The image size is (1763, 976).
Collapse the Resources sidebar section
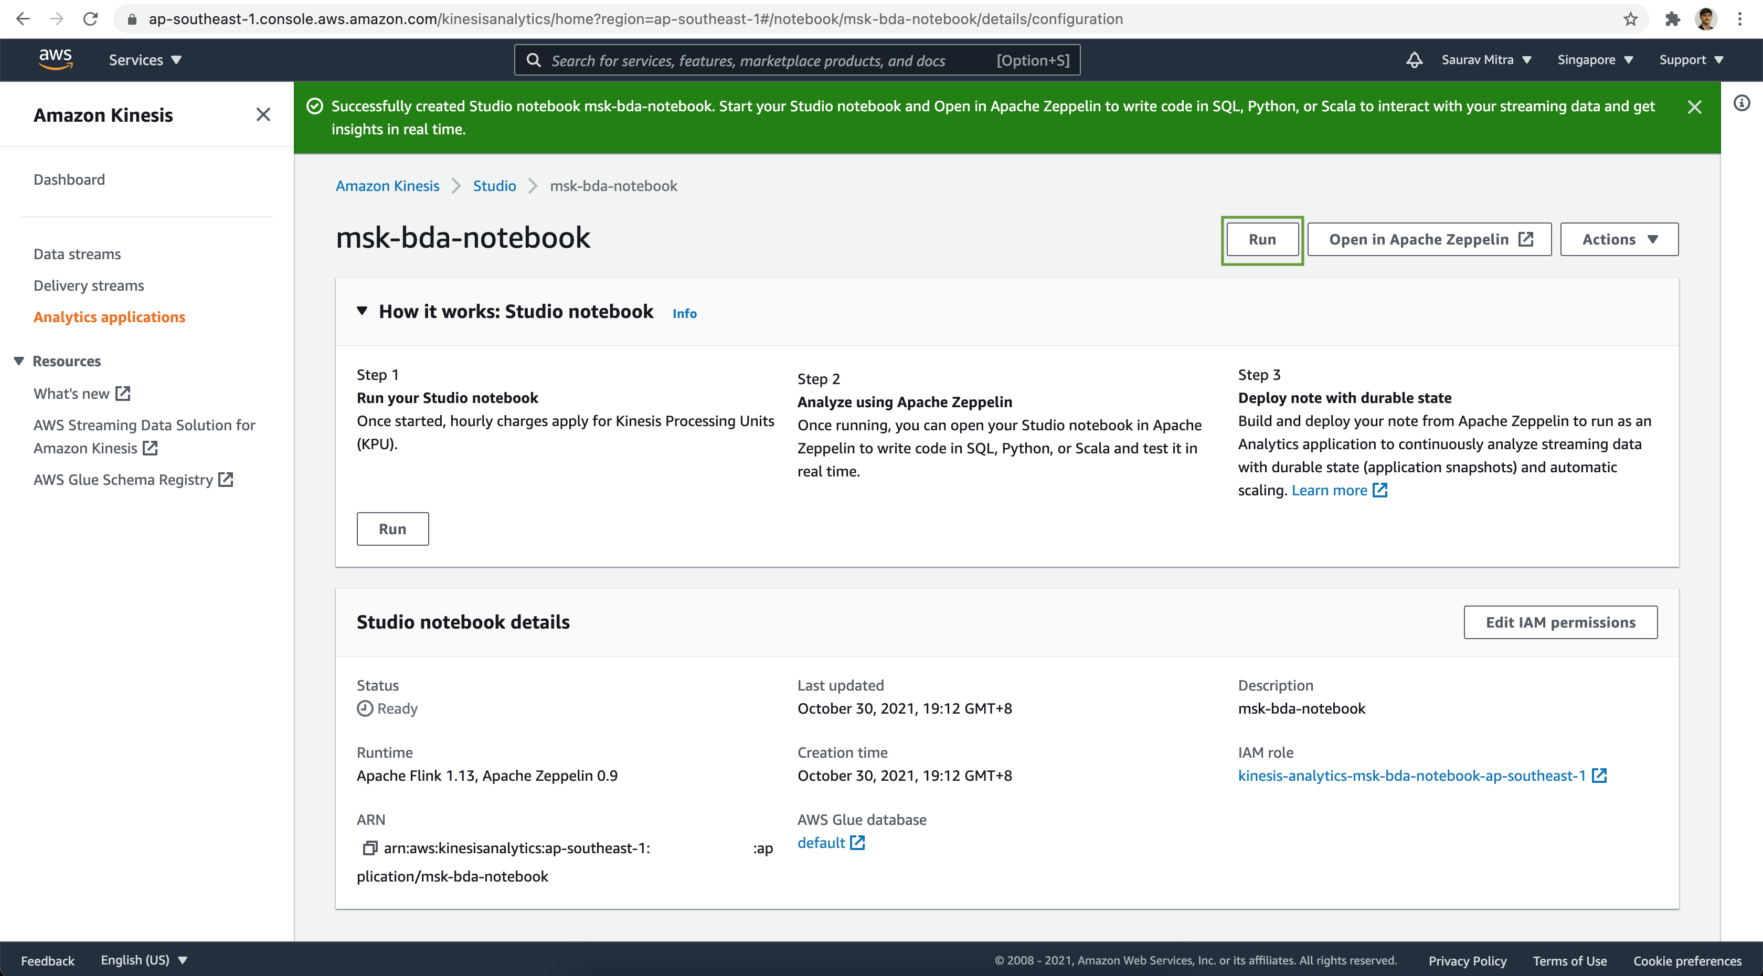coord(19,360)
